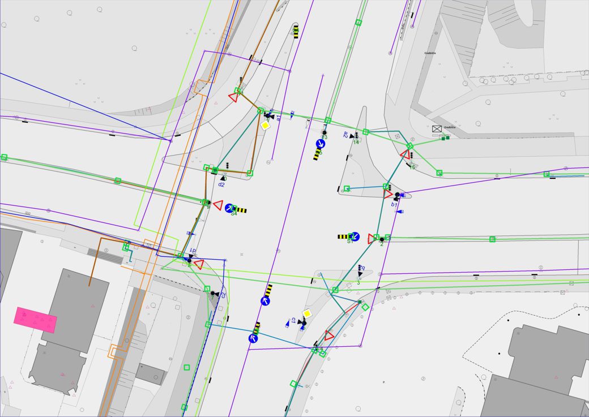Screen dimensions: 589x417
Task: Click the signal head symbol labeled c2
Action: click(214, 294)
